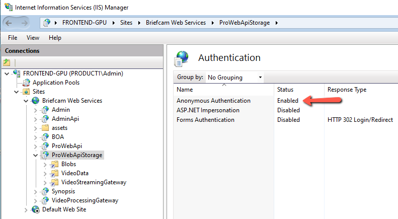Click the Sites breadcrumb segment
This screenshot has width=398, height=219.
(126, 23)
